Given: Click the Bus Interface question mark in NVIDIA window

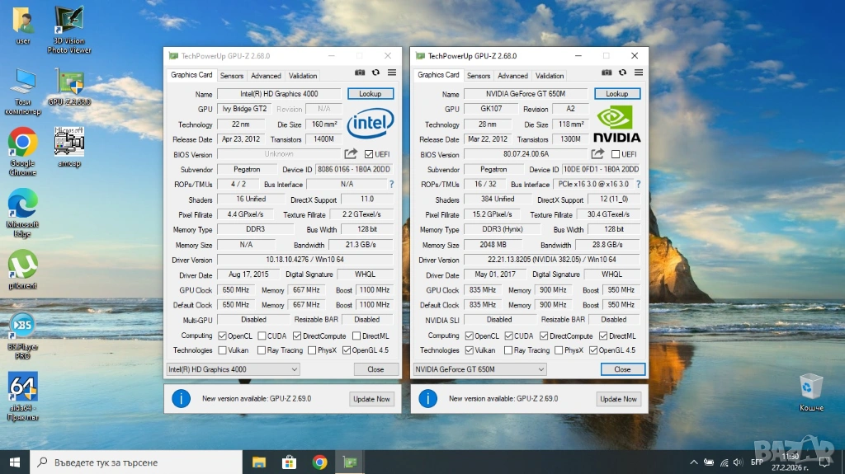Looking at the screenshot, I should point(638,185).
